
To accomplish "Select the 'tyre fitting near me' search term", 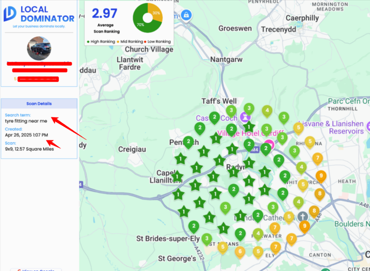I will click(26, 121).
